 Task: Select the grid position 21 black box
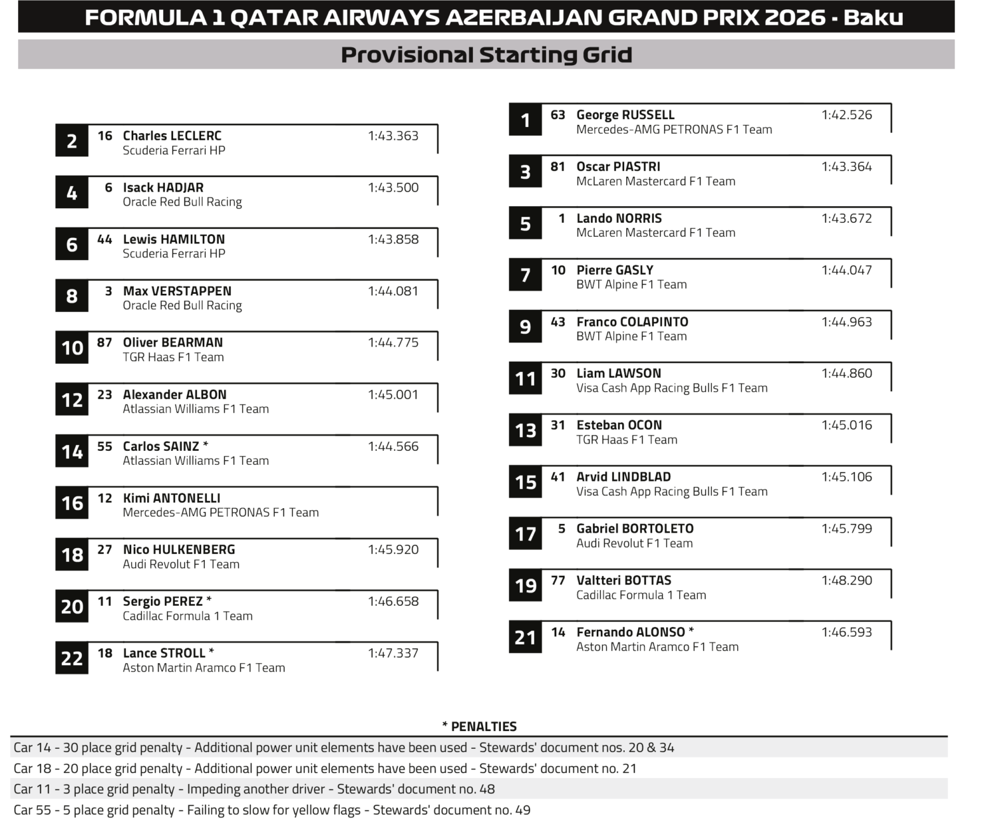point(526,638)
